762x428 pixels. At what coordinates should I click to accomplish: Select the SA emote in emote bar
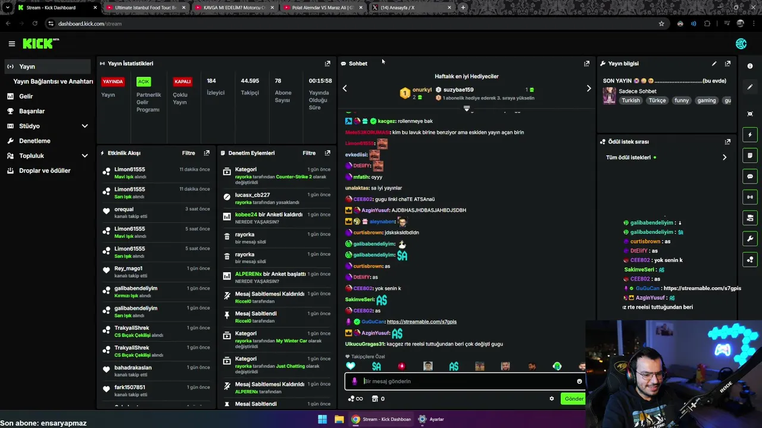click(376, 367)
